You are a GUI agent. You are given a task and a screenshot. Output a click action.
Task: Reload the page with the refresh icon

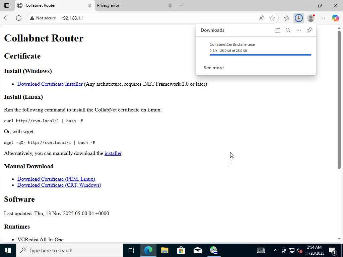click(x=19, y=18)
